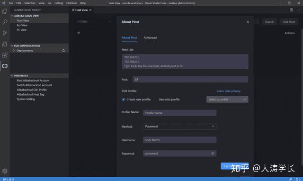Switch to the Advanced tab
Image resolution: width=303 pixels, height=181 pixels.
click(150, 37)
